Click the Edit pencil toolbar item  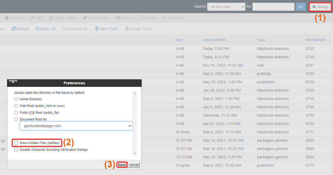pos(36,18)
